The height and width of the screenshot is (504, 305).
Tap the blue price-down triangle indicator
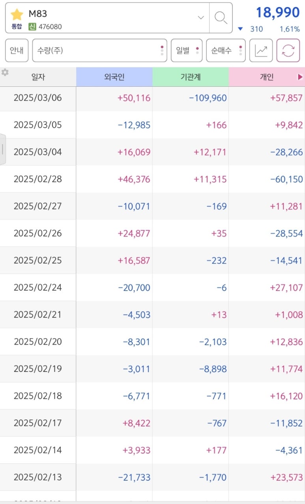[x=240, y=29]
